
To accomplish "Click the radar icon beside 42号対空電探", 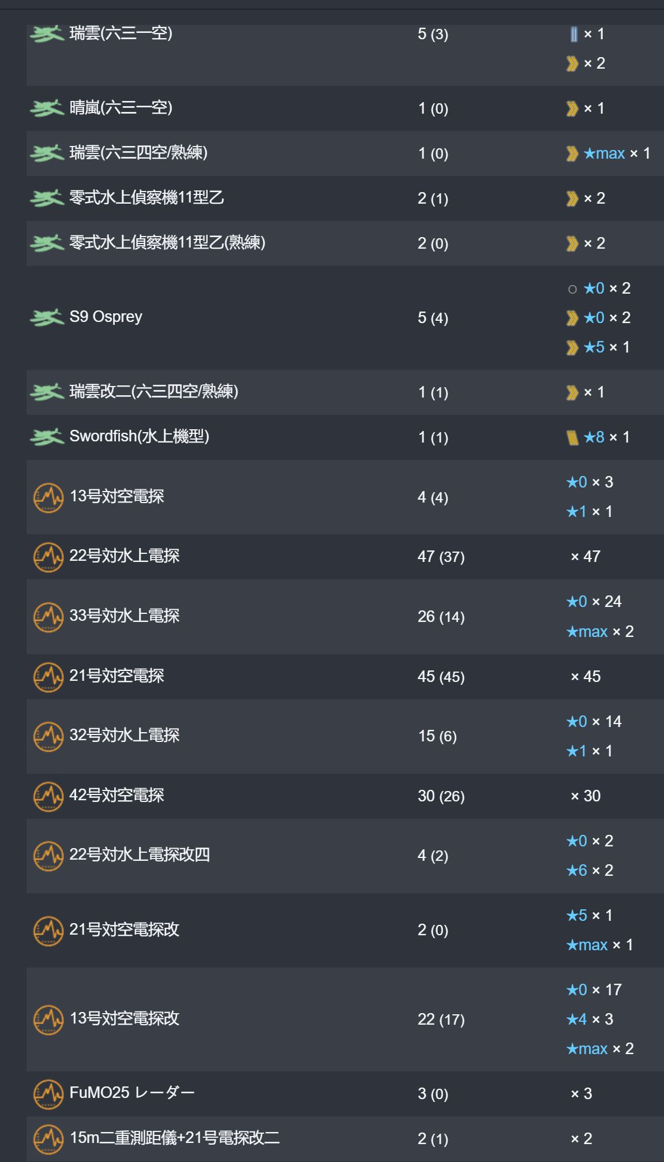I will (48, 796).
